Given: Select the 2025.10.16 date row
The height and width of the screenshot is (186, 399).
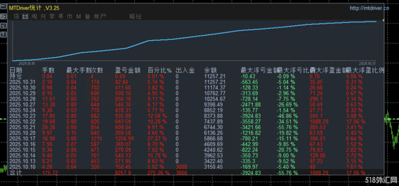Looking at the screenshot, I should (22, 144).
